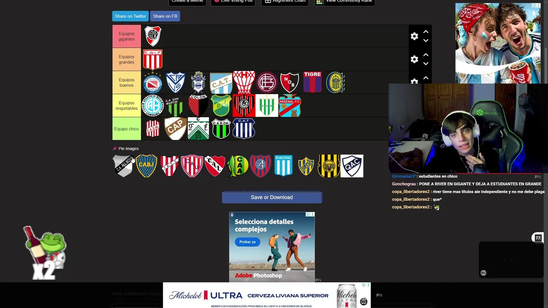548x308 pixels.
Task: Pick the Boca Juniors CABJ crest
Action: click(x=146, y=166)
